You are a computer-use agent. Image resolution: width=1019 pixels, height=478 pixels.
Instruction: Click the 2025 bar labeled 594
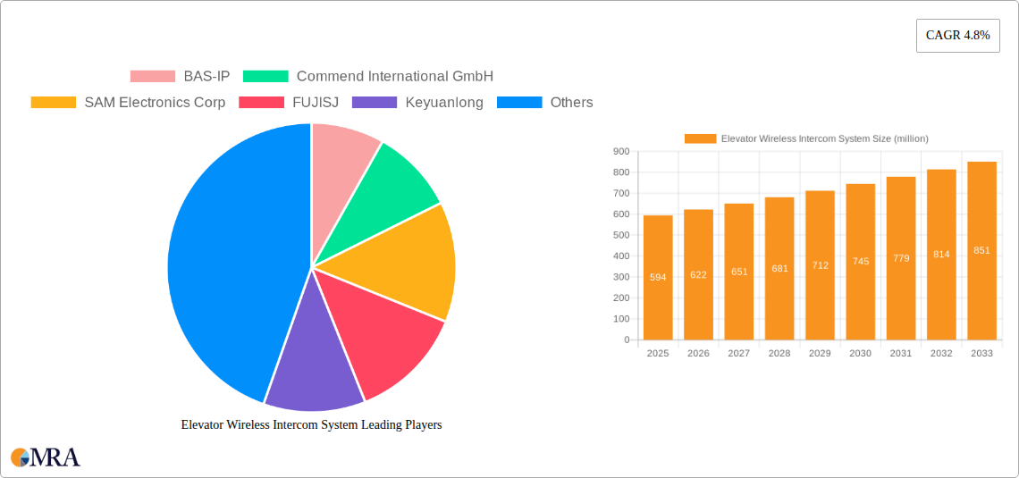coord(658,277)
